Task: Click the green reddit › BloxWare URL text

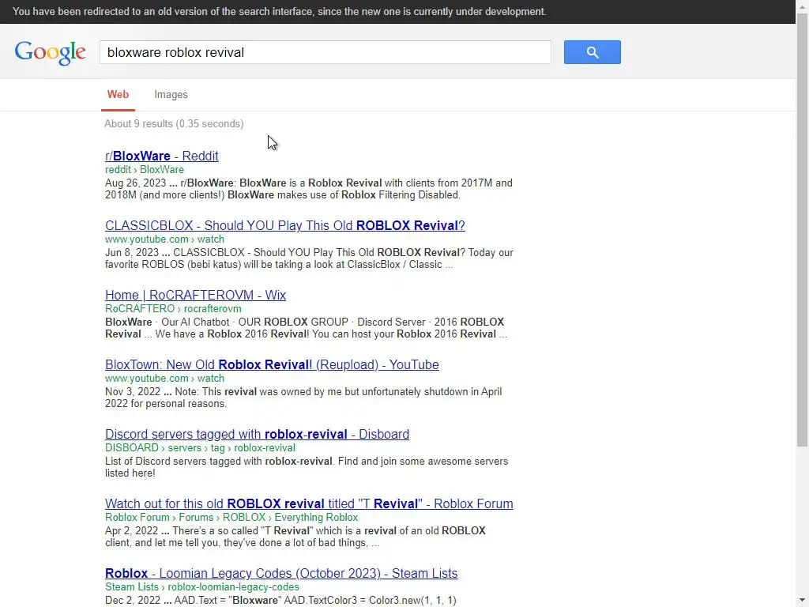Action: (x=144, y=169)
